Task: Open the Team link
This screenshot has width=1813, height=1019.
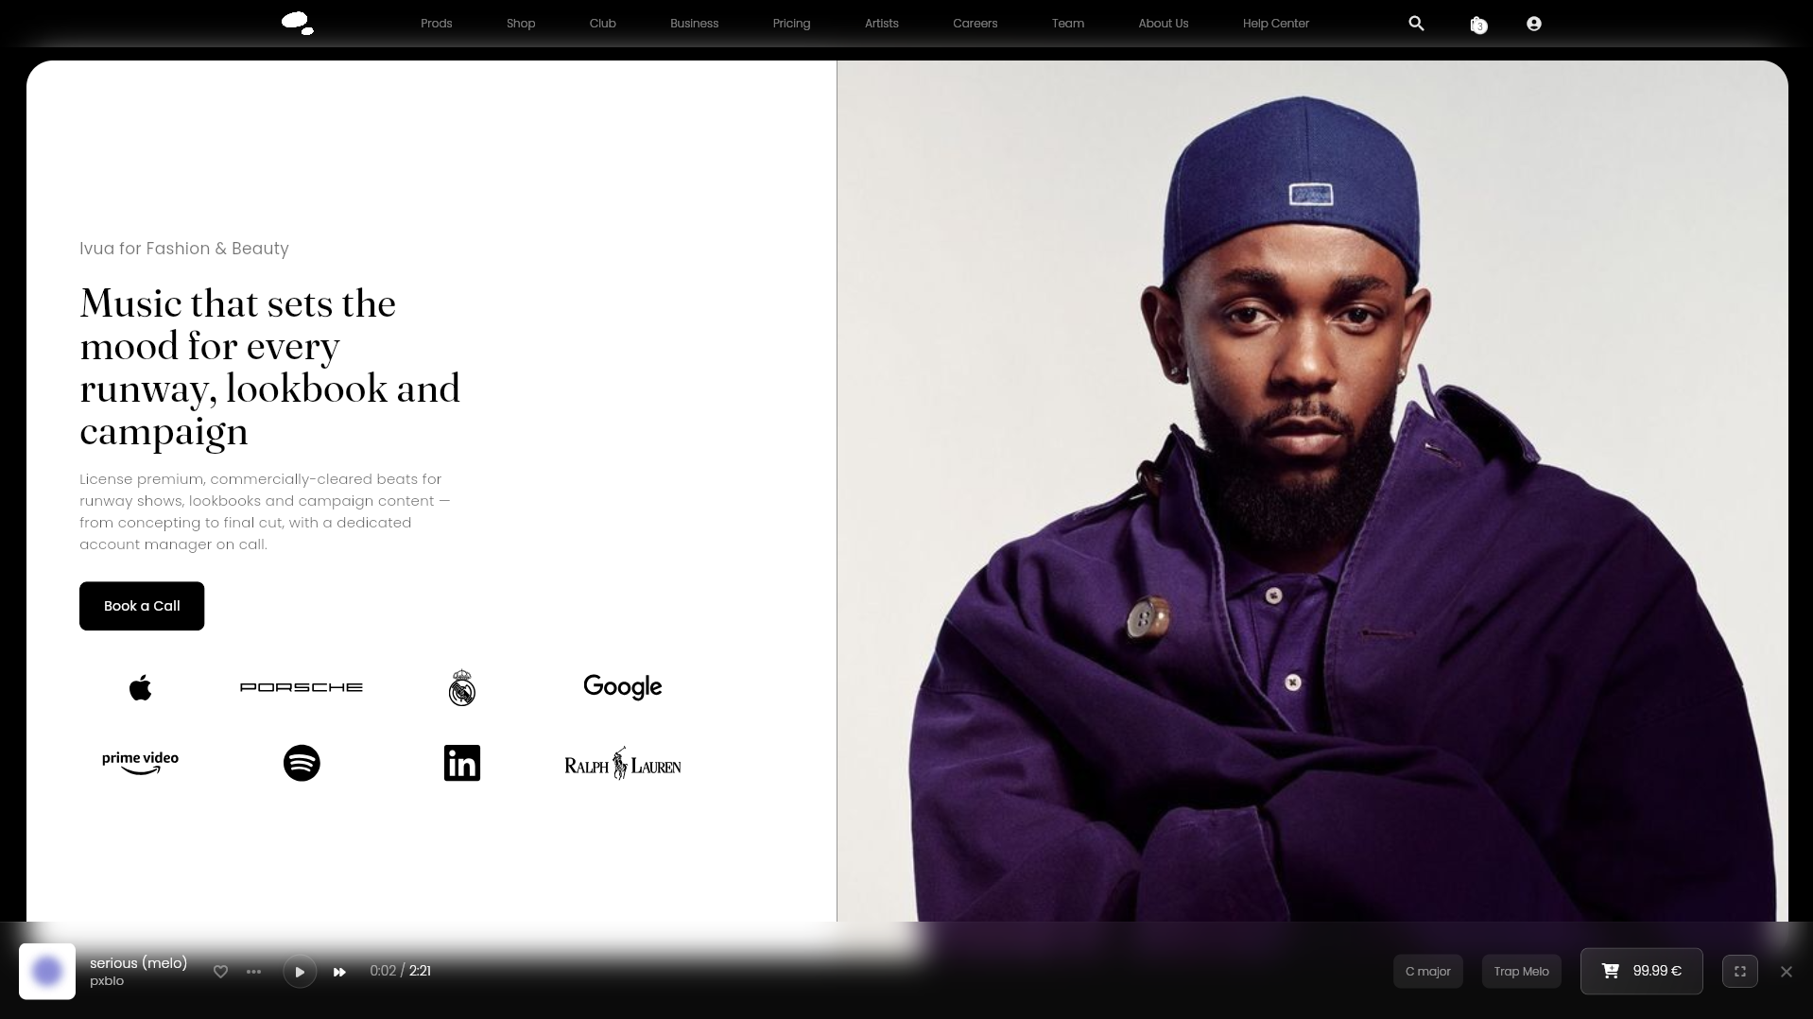Action: [1068, 24]
